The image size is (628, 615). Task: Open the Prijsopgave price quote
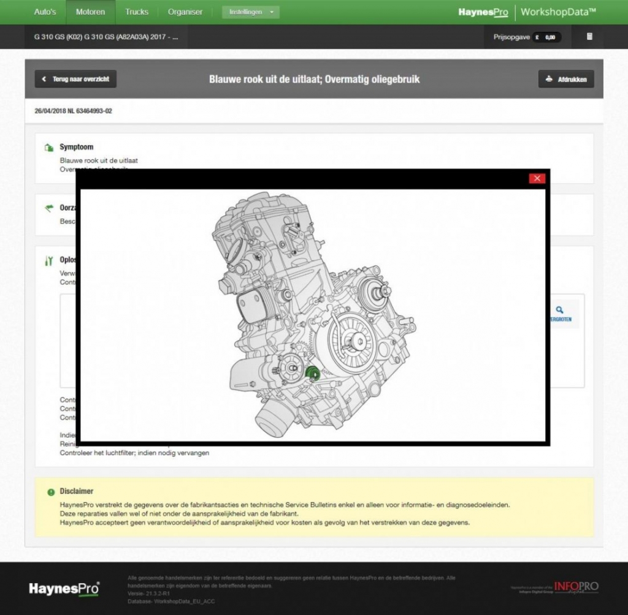click(x=527, y=37)
